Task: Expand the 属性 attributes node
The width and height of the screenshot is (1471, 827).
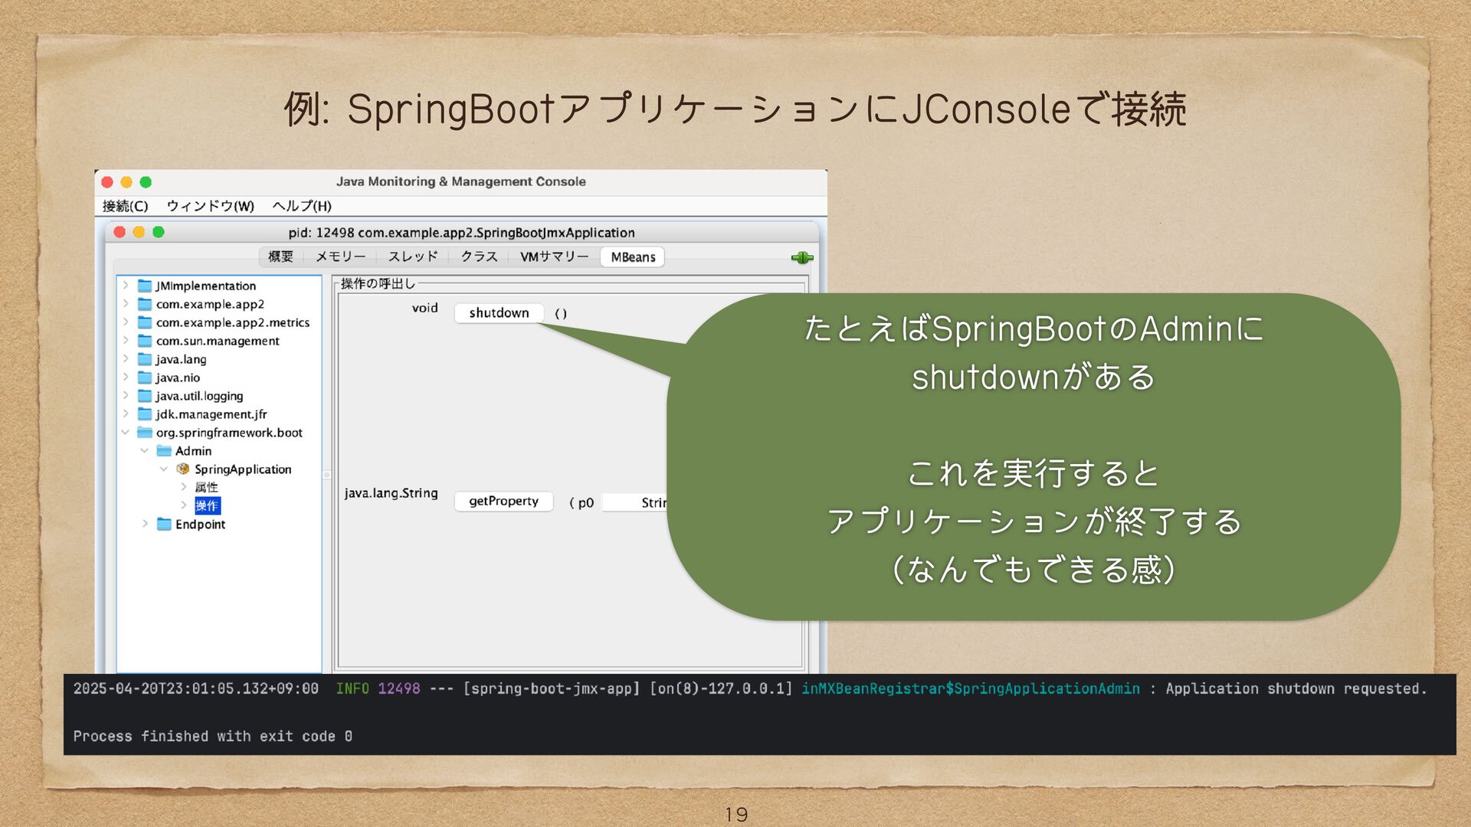Action: (184, 487)
